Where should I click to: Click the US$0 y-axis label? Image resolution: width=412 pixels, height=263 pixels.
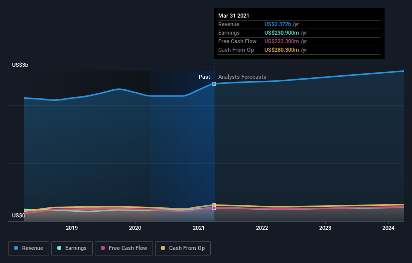19,215
